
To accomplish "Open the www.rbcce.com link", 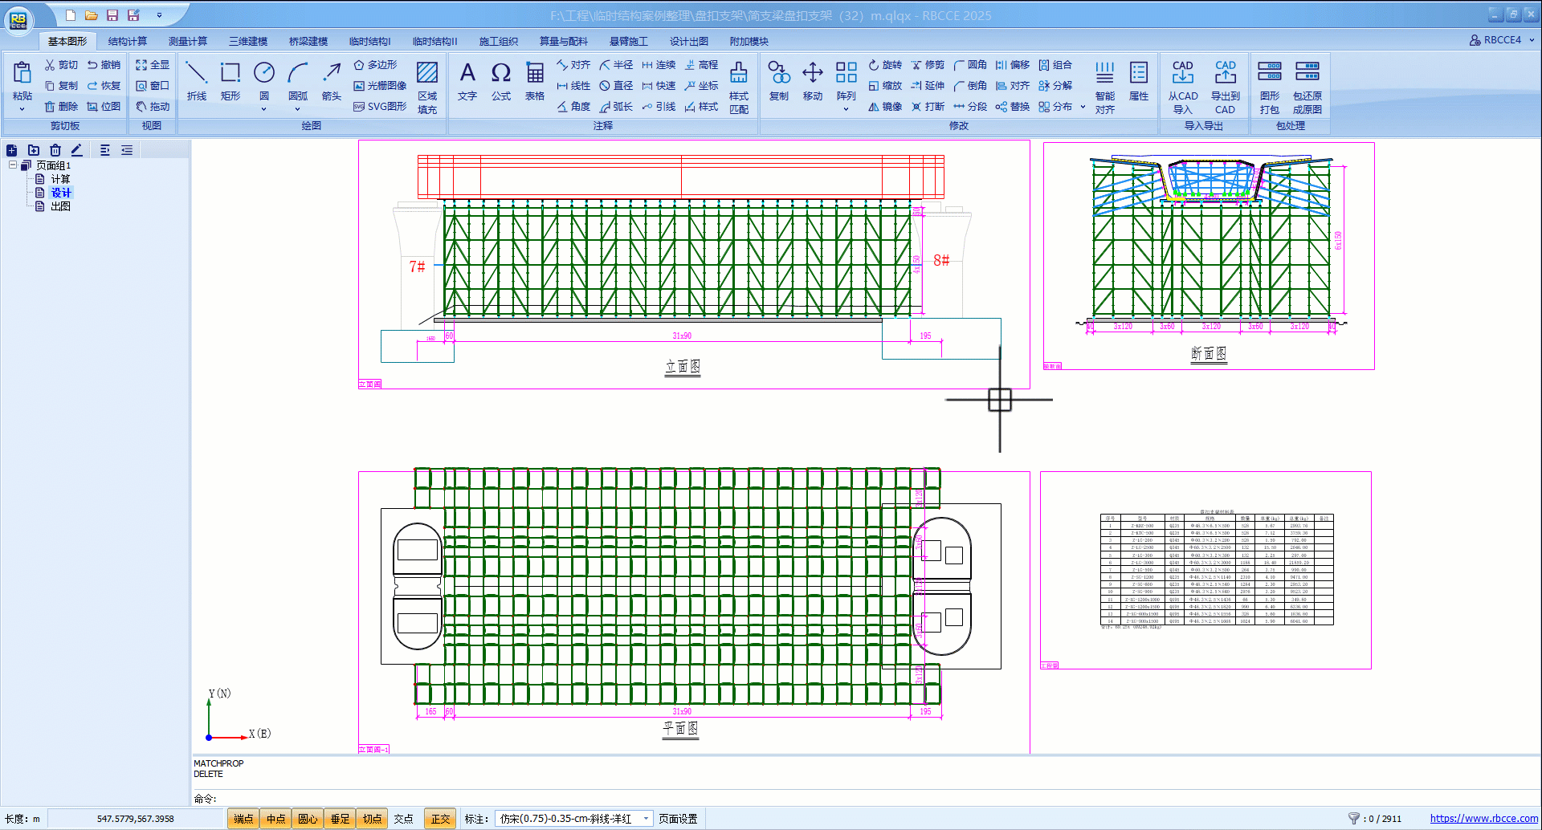I will coord(1483,819).
